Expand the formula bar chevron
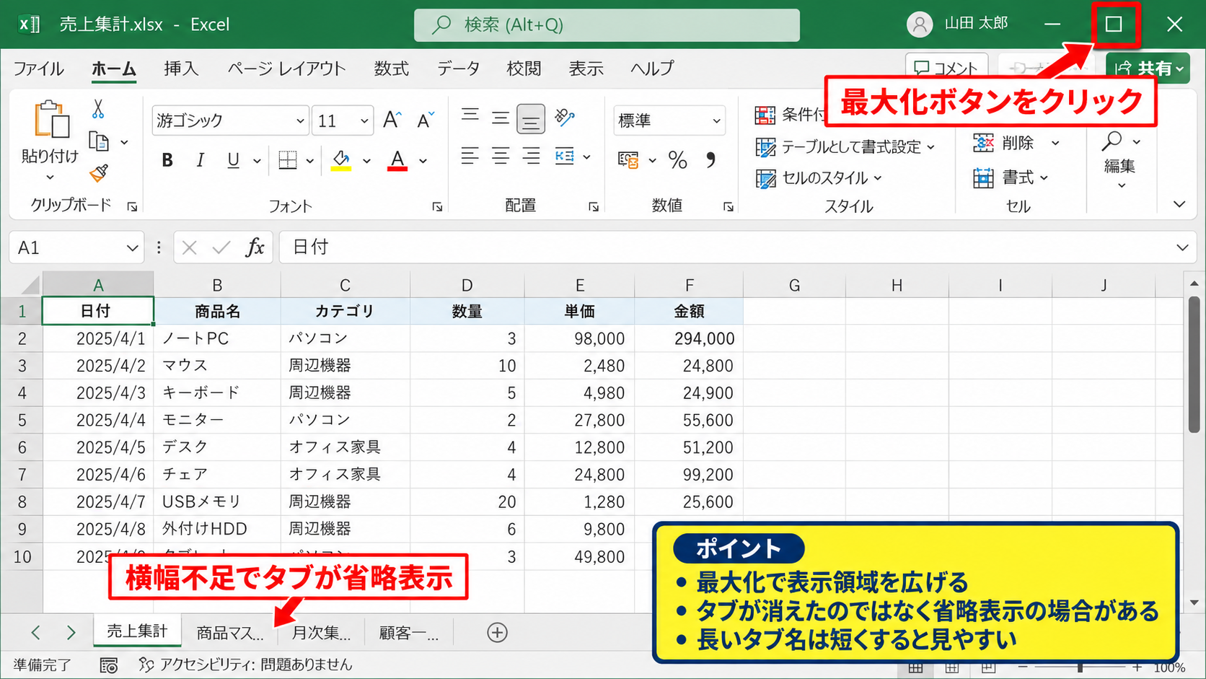Image resolution: width=1206 pixels, height=679 pixels. tap(1182, 247)
